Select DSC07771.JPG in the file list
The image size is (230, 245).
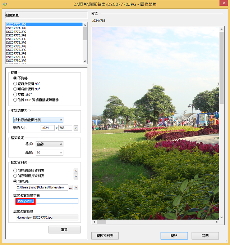tap(44, 28)
